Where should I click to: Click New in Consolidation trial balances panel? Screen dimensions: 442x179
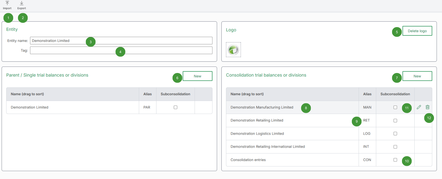click(x=417, y=76)
